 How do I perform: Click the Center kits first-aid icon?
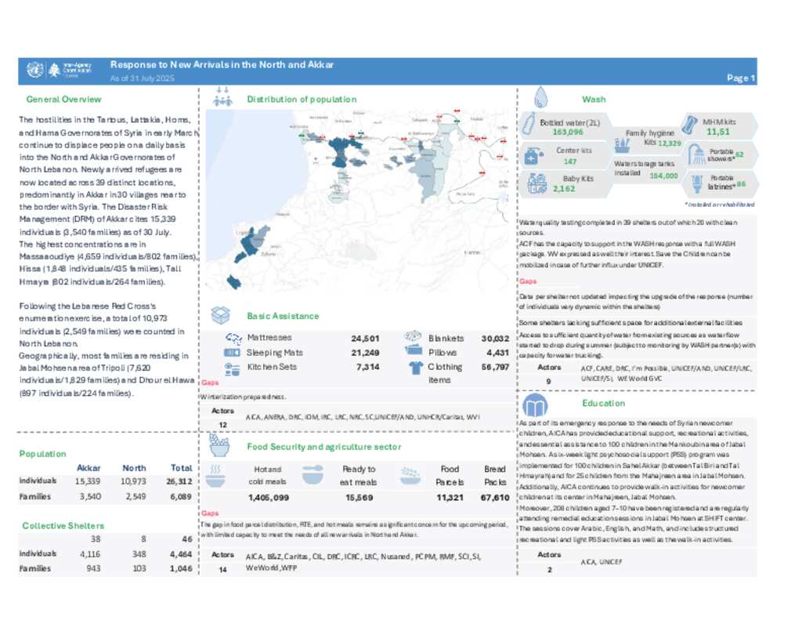[x=530, y=155]
